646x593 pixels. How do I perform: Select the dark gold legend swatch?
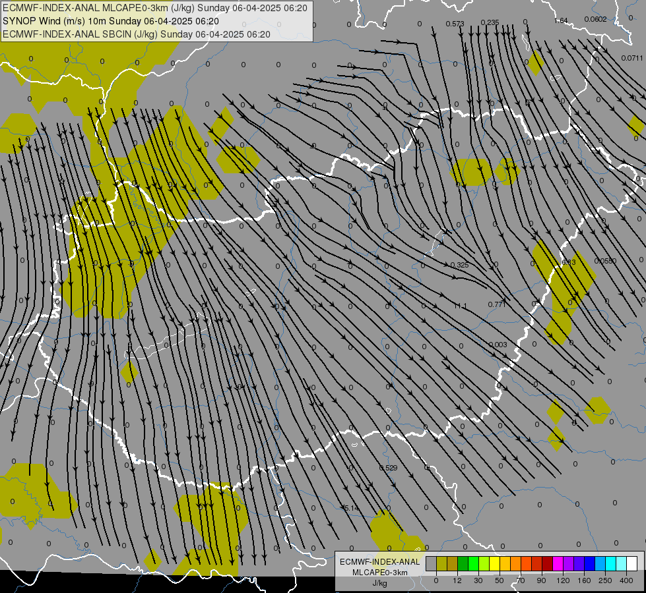coord(453,563)
